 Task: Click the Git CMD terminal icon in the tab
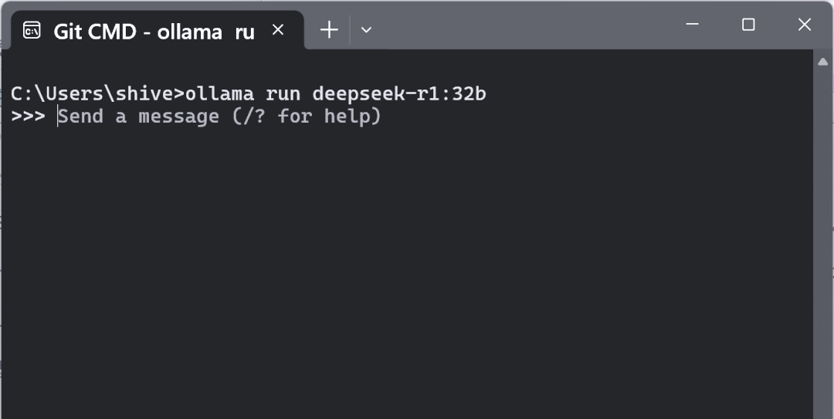32,30
